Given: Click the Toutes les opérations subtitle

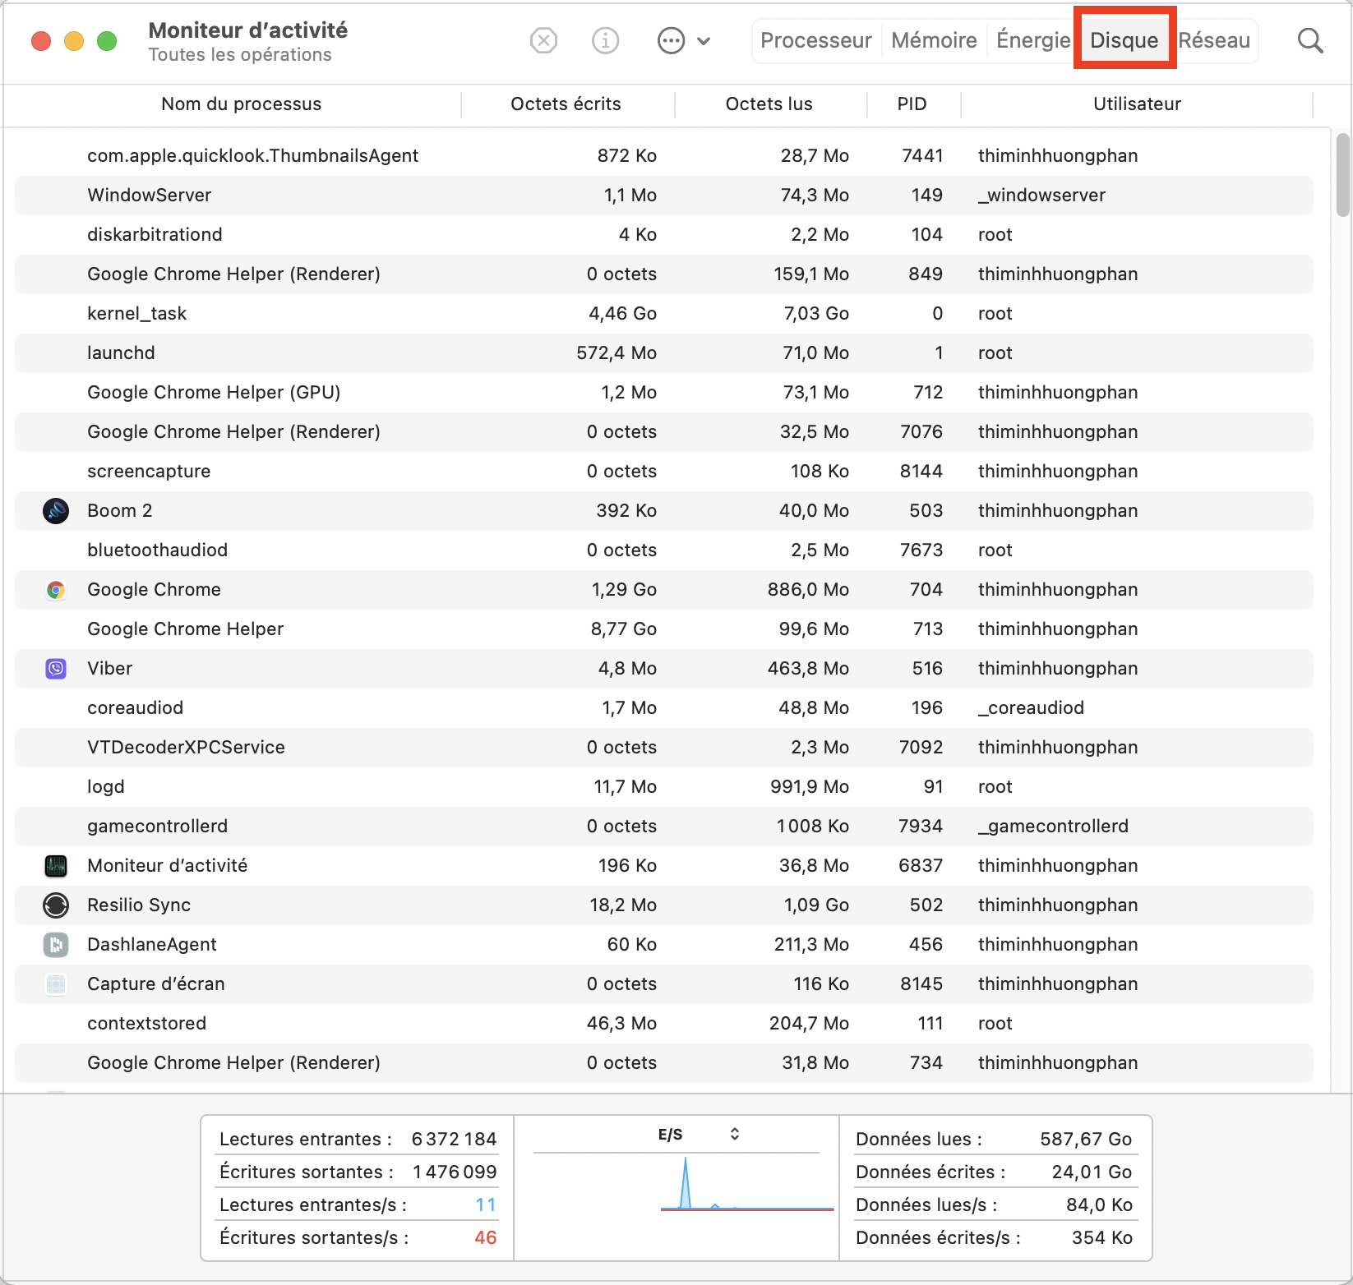Looking at the screenshot, I should click(240, 55).
